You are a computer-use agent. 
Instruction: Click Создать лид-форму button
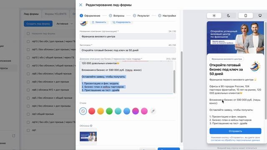pyautogui.click(x=38, y=24)
